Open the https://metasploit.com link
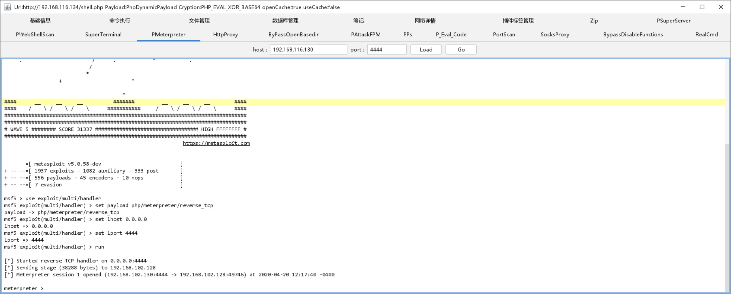731x294 pixels. 216,143
